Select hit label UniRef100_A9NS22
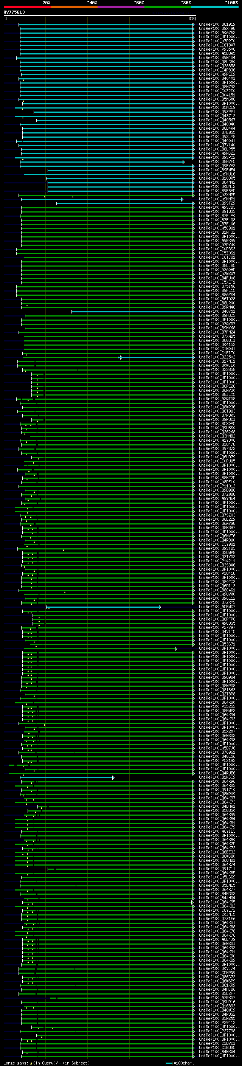 217,153
